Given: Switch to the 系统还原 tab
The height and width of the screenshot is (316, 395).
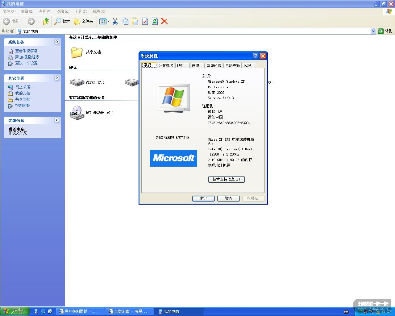Looking at the screenshot, I should pos(214,65).
